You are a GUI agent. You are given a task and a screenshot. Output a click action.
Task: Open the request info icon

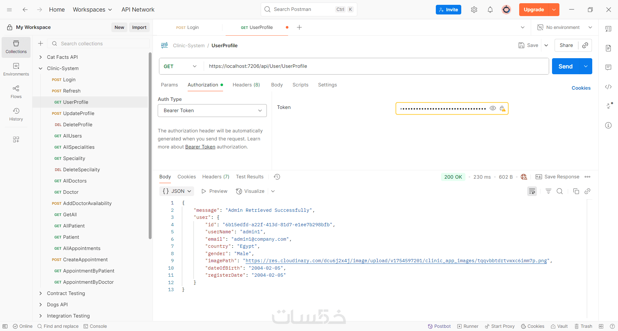[x=608, y=125]
